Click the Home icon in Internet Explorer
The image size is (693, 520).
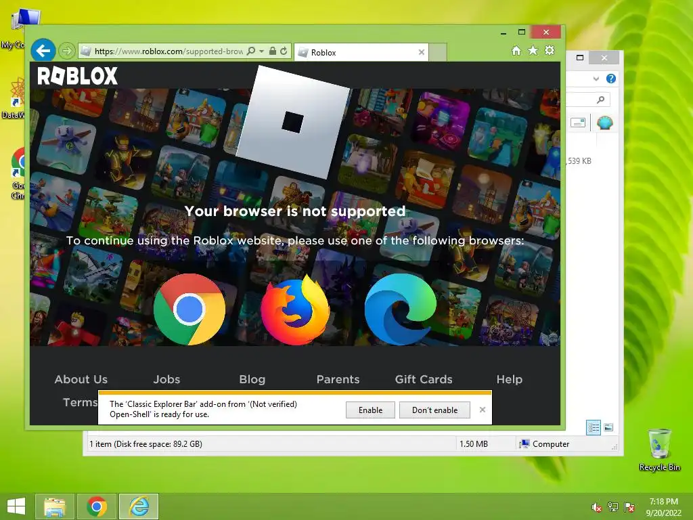pos(516,51)
